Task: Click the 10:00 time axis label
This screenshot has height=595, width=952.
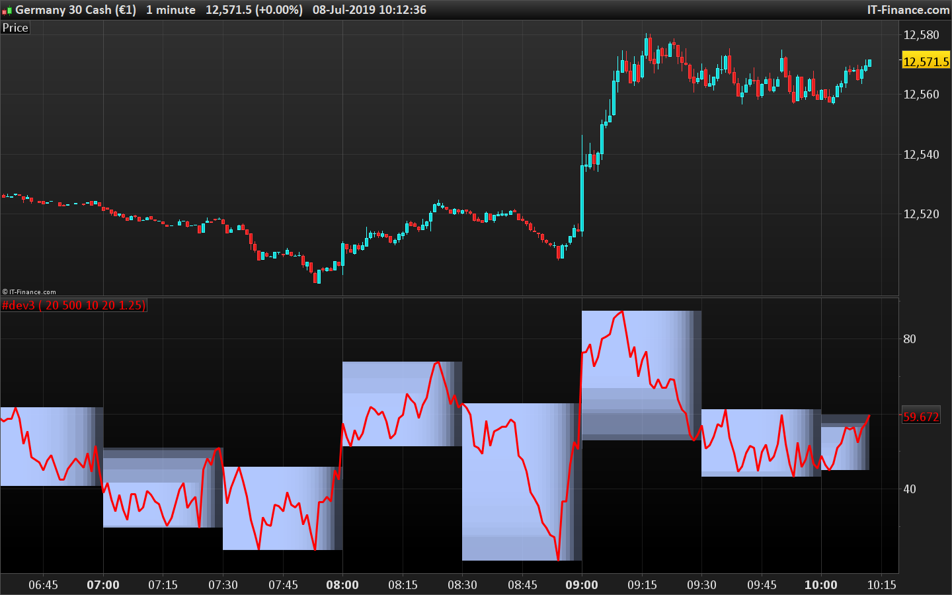Action: click(x=821, y=585)
